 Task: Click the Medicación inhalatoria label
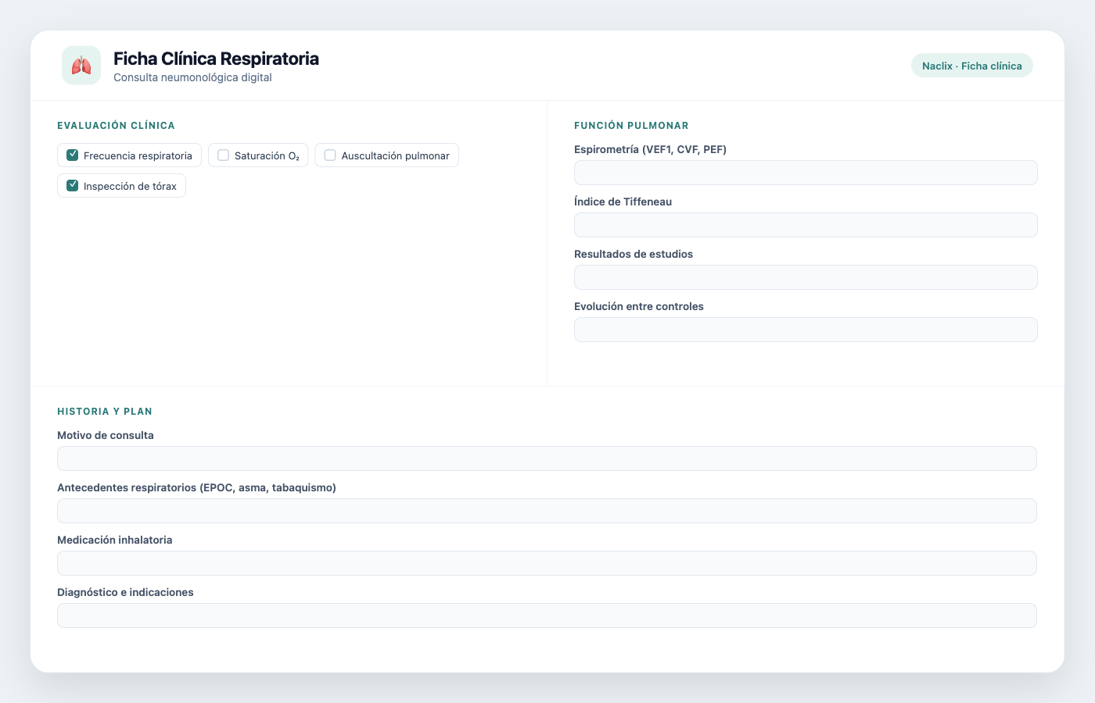tap(115, 540)
